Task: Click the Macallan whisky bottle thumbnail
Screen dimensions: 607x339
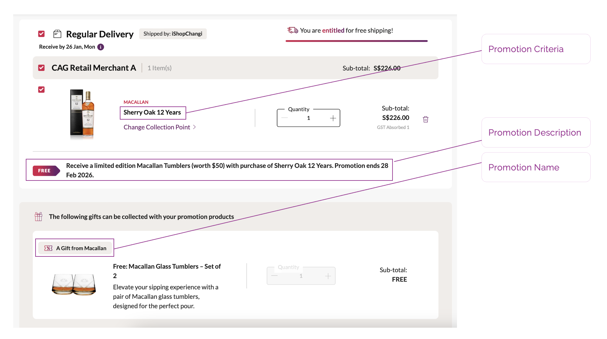Action: [82, 114]
